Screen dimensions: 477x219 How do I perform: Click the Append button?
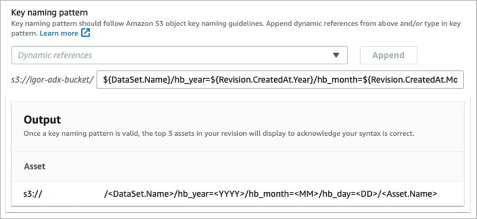[388, 55]
